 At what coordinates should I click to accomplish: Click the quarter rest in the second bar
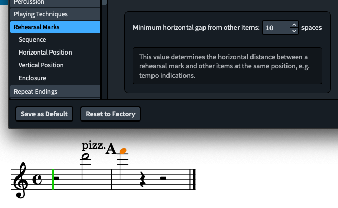143,179
